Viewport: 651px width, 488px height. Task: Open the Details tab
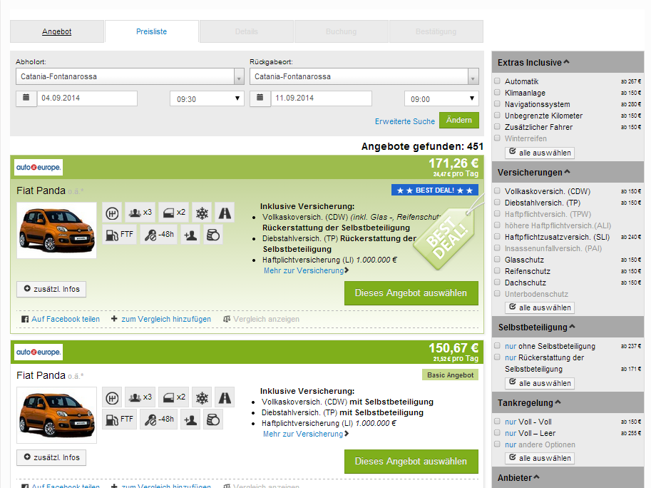click(x=247, y=31)
